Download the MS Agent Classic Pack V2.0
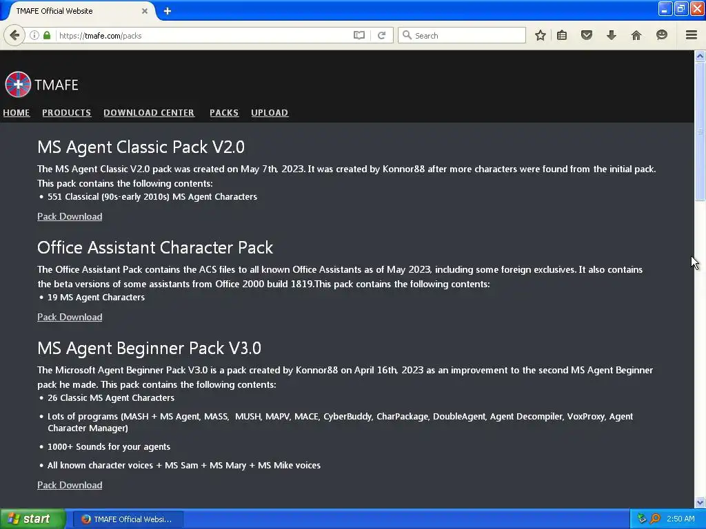The height and width of the screenshot is (529, 706). click(x=70, y=216)
